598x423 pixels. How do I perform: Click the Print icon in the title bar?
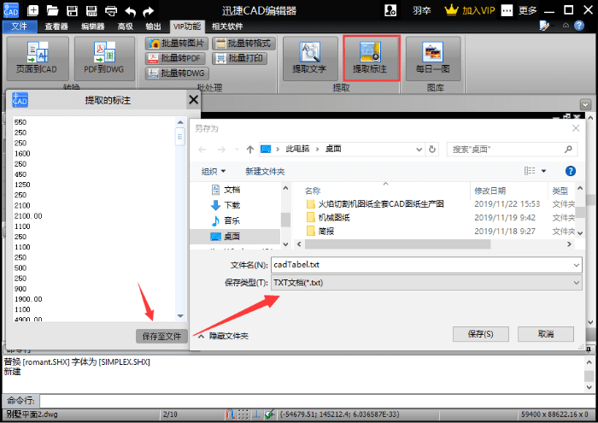click(111, 10)
